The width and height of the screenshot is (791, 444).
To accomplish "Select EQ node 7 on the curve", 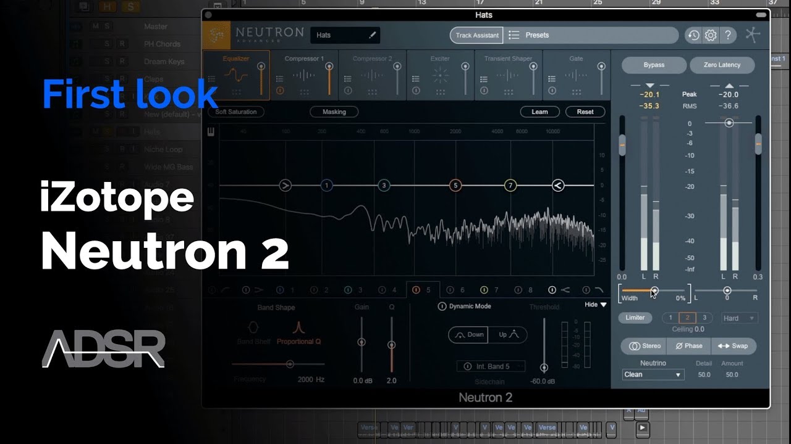I will point(510,185).
